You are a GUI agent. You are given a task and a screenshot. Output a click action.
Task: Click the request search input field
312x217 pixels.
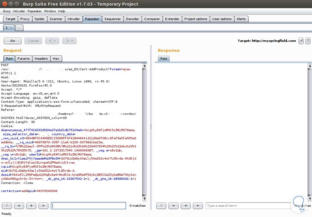(x=88, y=205)
